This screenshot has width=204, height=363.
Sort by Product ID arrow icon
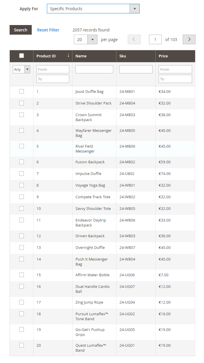[68, 55]
